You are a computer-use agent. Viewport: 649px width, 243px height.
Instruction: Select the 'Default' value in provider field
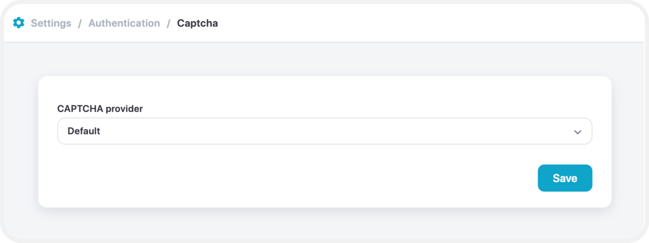[x=84, y=131]
